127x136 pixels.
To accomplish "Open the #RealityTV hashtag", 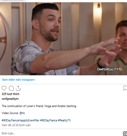I will 64,120.
